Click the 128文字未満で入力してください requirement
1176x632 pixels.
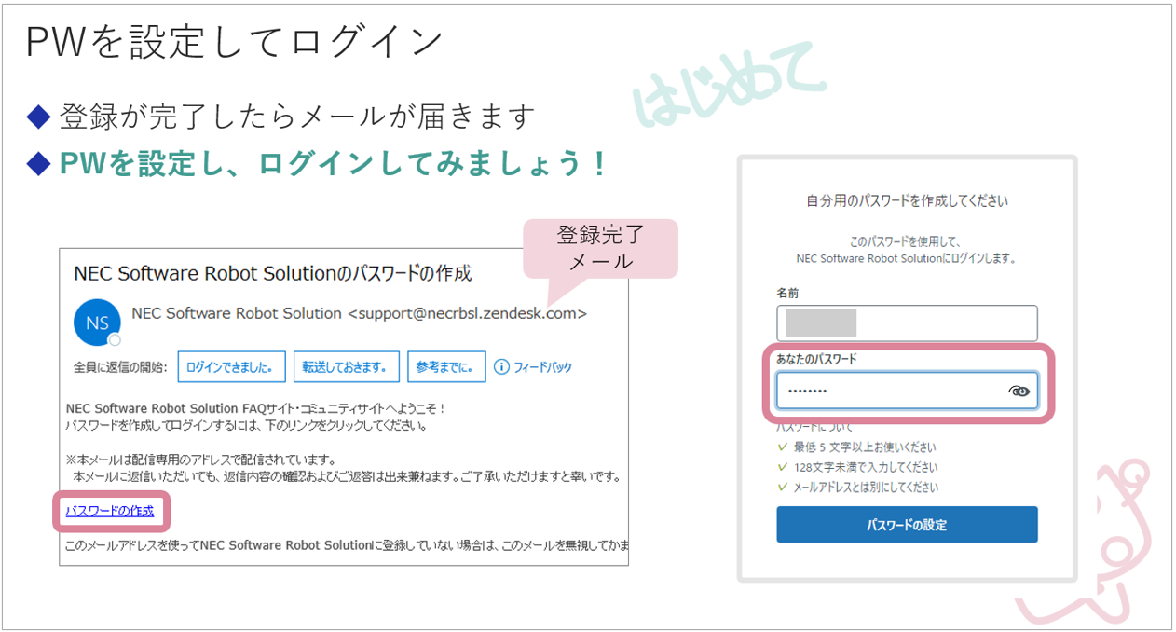click(866, 467)
